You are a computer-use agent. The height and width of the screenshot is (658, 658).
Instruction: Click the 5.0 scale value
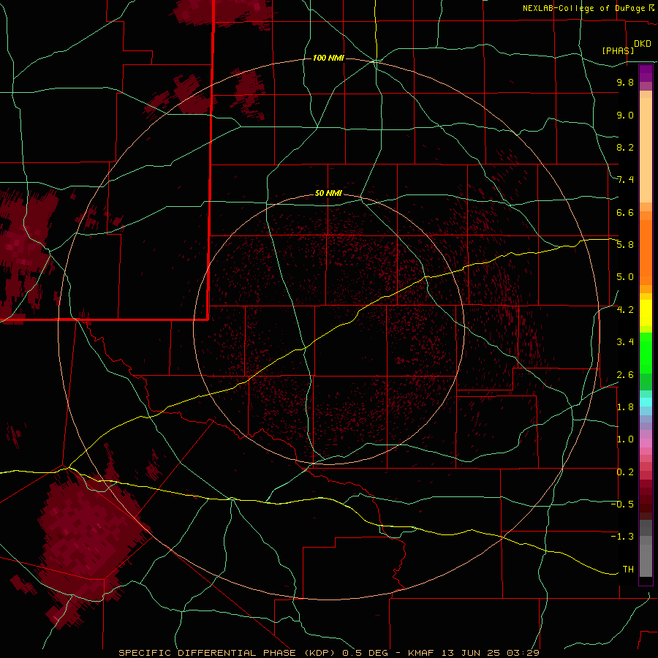(x=625, y=277)
